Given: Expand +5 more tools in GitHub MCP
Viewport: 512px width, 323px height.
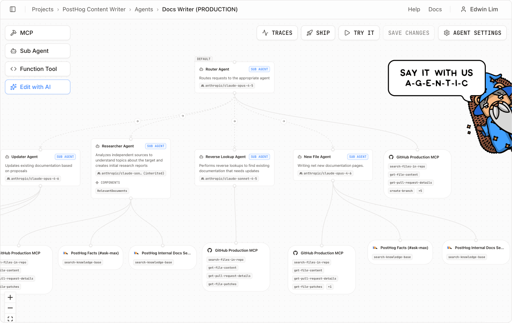Looking at the screenshot, I should point(420,191).
